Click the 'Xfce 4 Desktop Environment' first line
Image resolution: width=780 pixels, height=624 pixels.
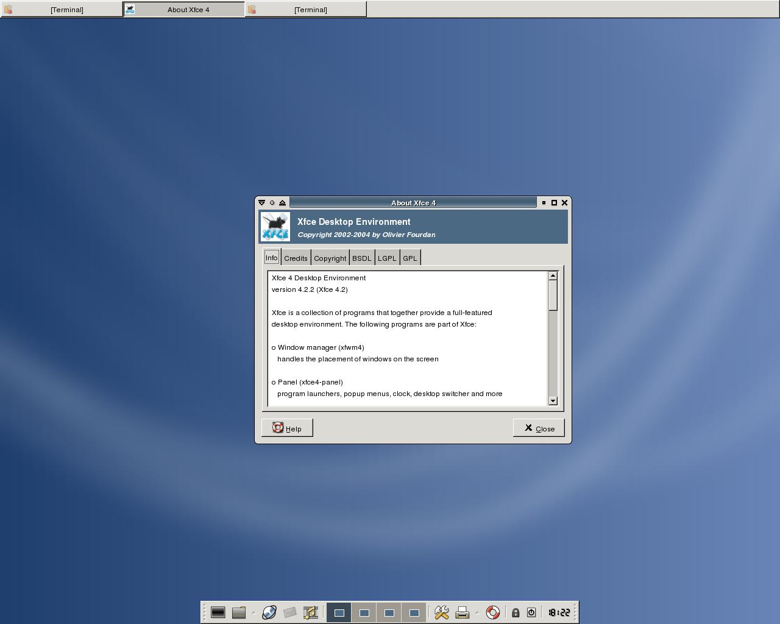point(319,278)
